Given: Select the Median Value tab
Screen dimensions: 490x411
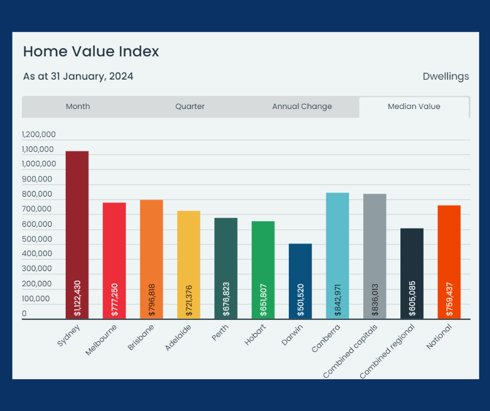Looking at the screenshot, I should tap(414, 106).
